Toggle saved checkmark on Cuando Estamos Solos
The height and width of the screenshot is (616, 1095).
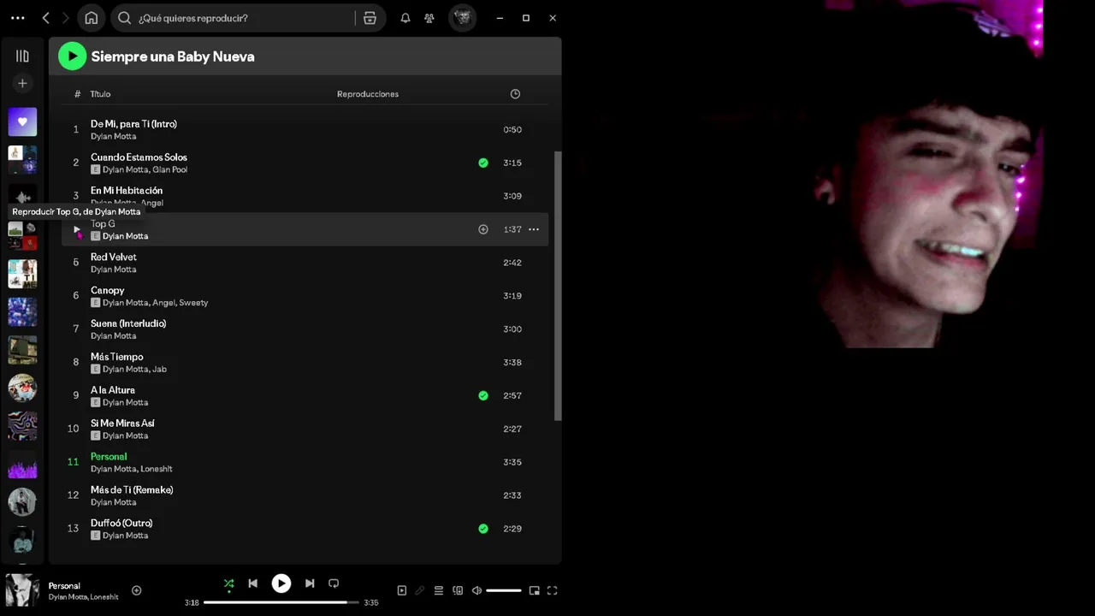coord(483,163)
